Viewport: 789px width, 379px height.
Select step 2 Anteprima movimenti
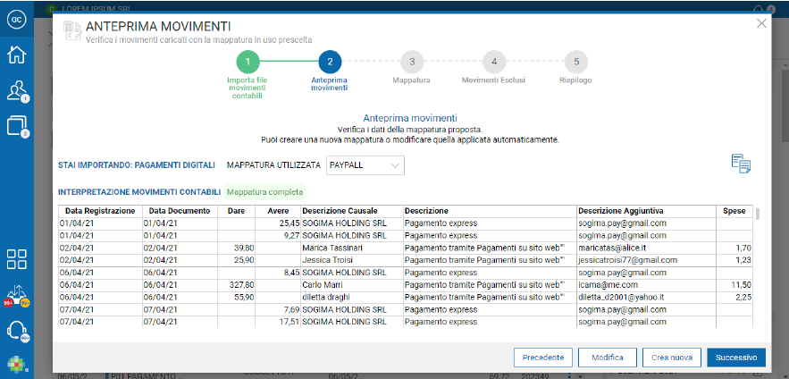coord(330,63)
